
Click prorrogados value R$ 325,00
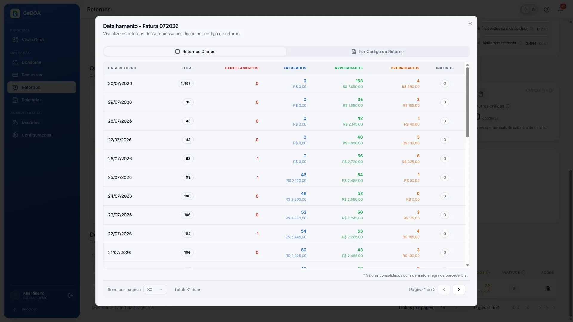click(411, 162)
